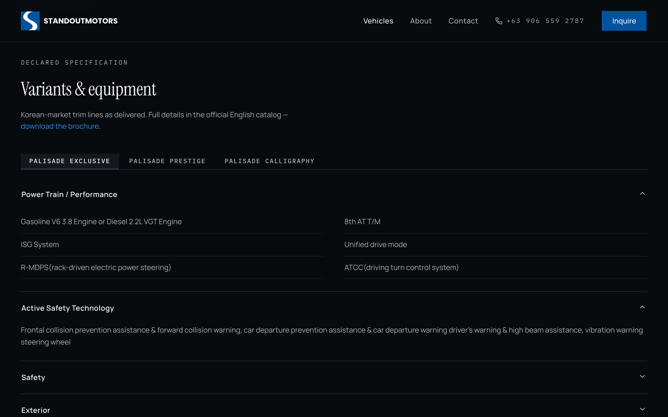Expand the Safety section chevron

642,376
